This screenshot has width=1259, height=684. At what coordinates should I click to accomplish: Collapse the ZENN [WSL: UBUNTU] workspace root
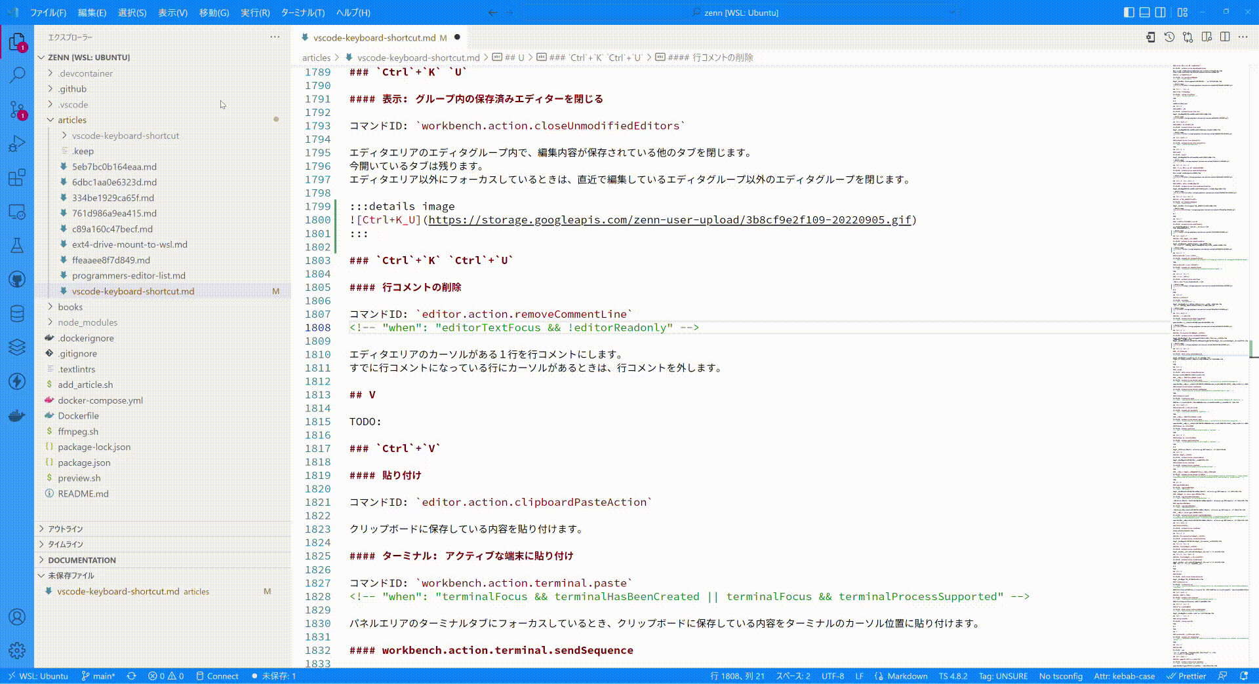(x=163, y=58)
